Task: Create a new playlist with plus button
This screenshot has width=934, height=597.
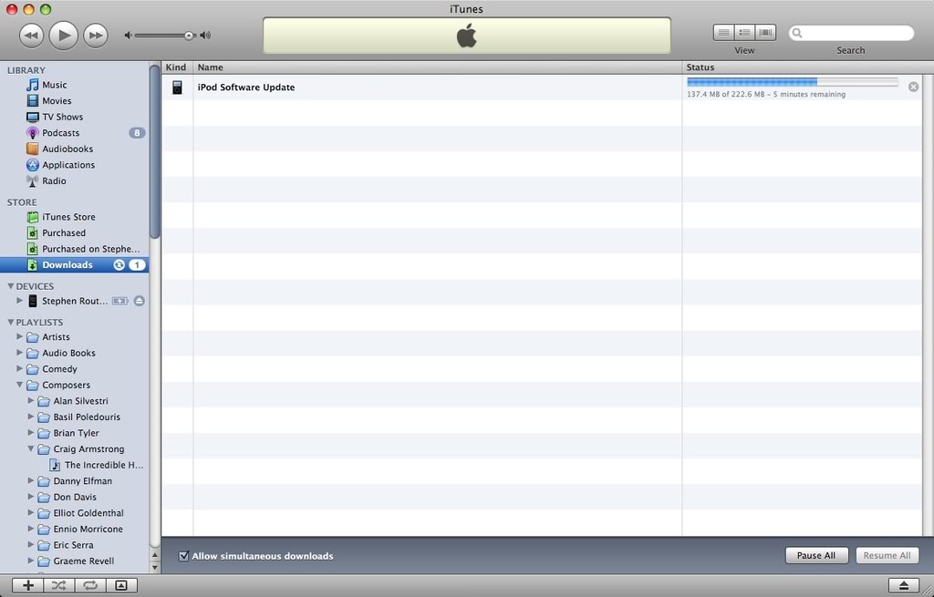Action: coord(28,586)
